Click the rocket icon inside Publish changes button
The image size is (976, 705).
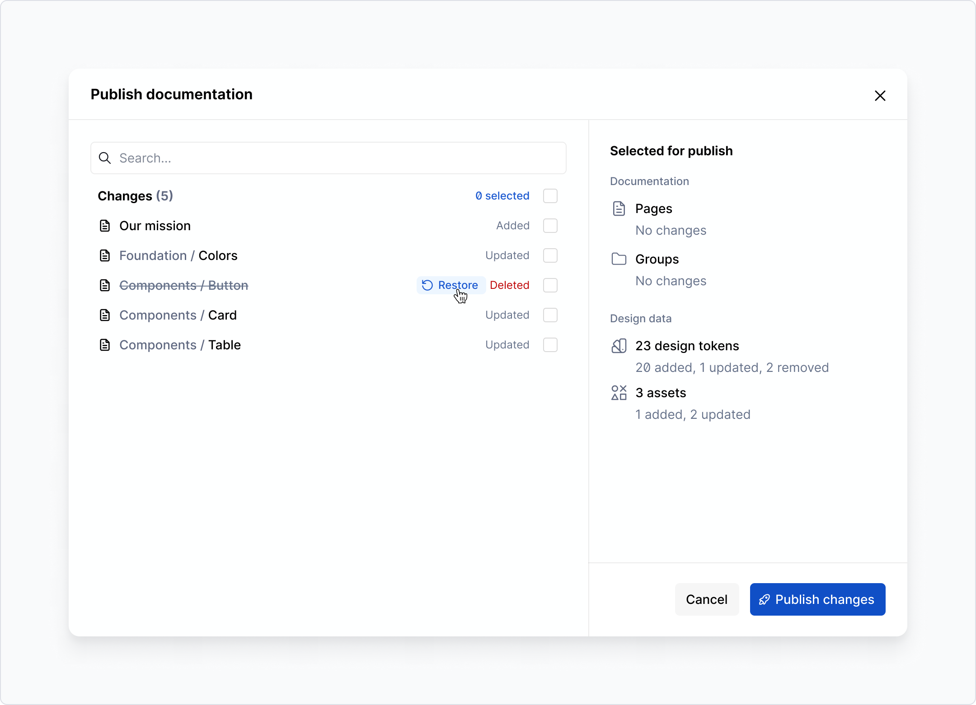point(765,599)
